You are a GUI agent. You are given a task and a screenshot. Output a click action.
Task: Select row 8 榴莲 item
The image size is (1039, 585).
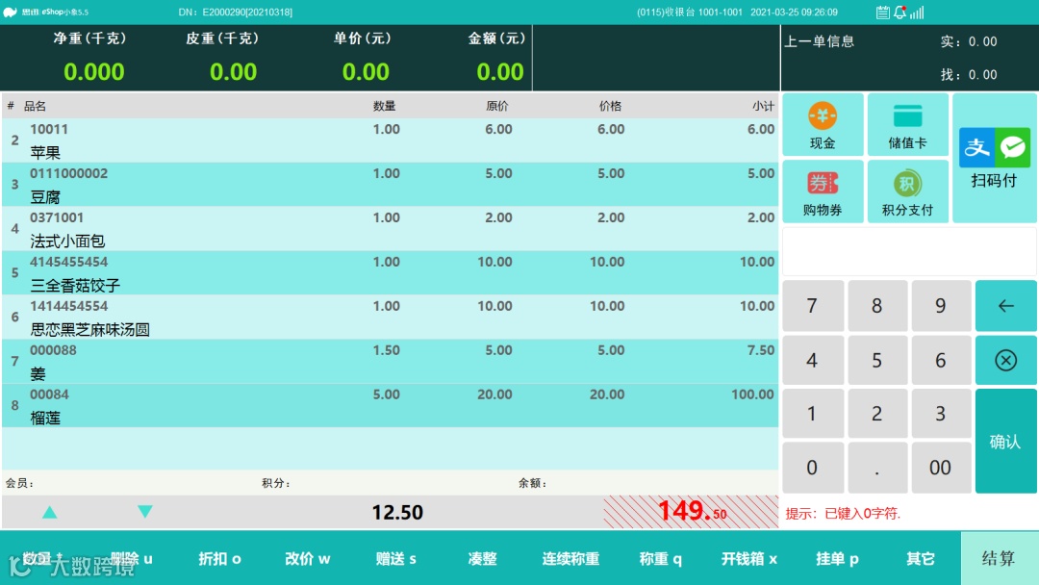(x=391, y=405)
